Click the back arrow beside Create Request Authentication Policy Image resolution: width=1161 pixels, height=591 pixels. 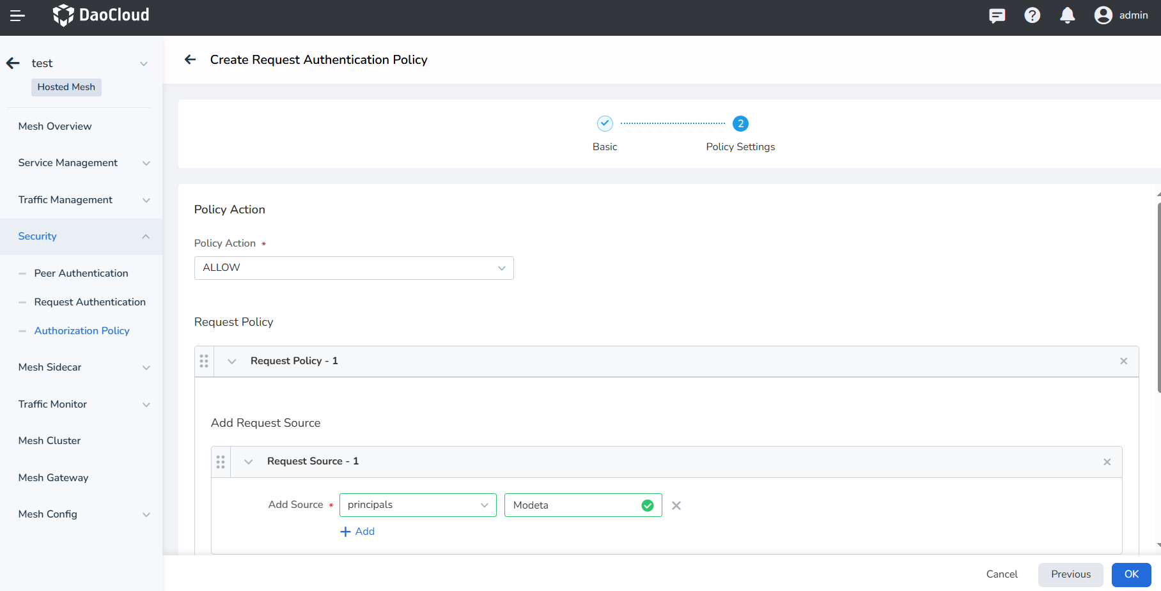[190, 59]
